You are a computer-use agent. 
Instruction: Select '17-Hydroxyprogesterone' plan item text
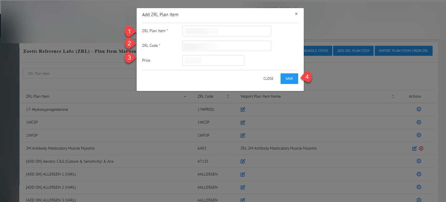pos(47,110)
